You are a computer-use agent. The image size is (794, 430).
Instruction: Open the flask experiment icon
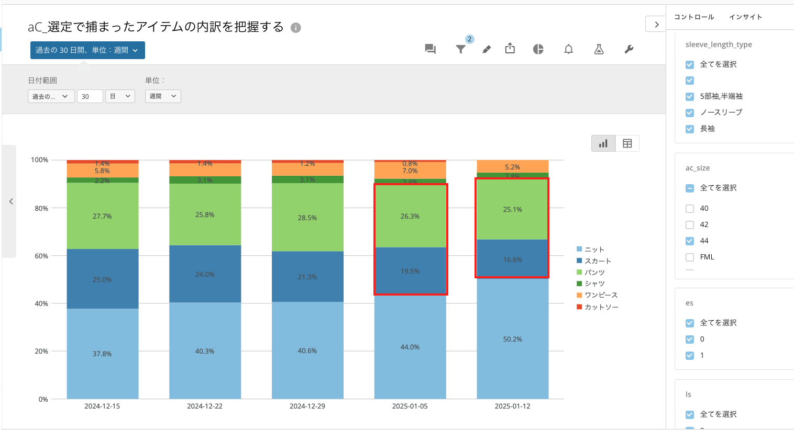(x=599, y=49)
